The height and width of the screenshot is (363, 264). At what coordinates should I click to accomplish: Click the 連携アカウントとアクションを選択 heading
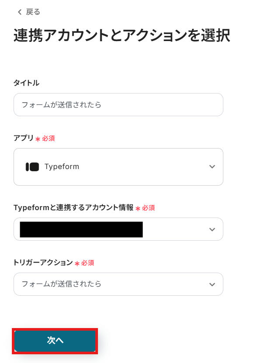(x=122, y=36)
